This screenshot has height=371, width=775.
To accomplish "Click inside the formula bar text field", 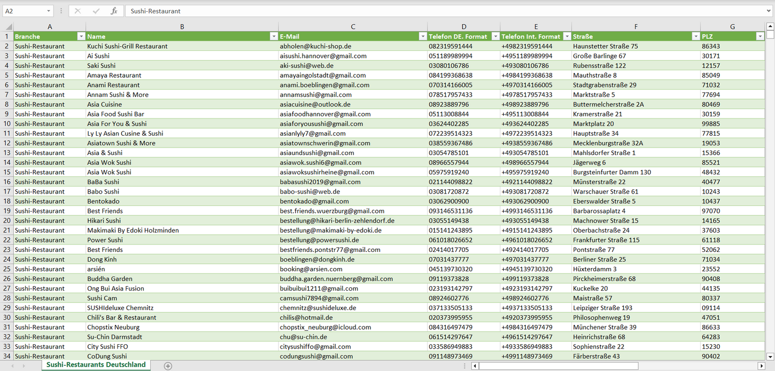I will click(x=429, y=11).
